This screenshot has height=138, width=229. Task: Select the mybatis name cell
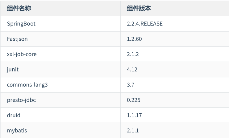17,131
